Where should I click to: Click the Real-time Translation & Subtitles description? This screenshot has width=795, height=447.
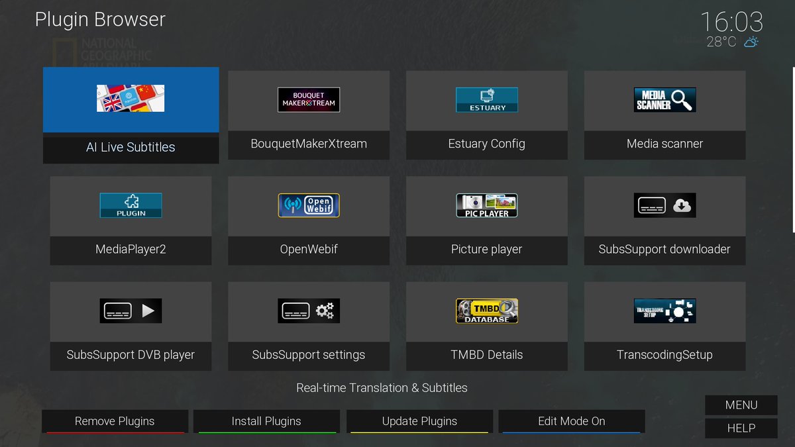click(382, 388)
